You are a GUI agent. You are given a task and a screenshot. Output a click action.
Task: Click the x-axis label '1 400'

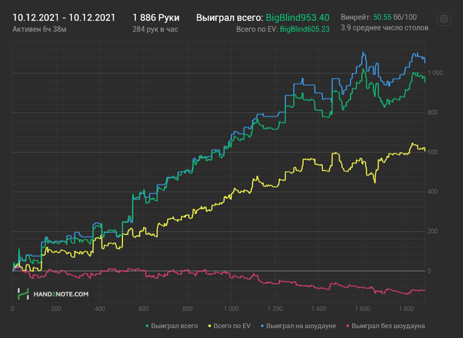point(319,309)
